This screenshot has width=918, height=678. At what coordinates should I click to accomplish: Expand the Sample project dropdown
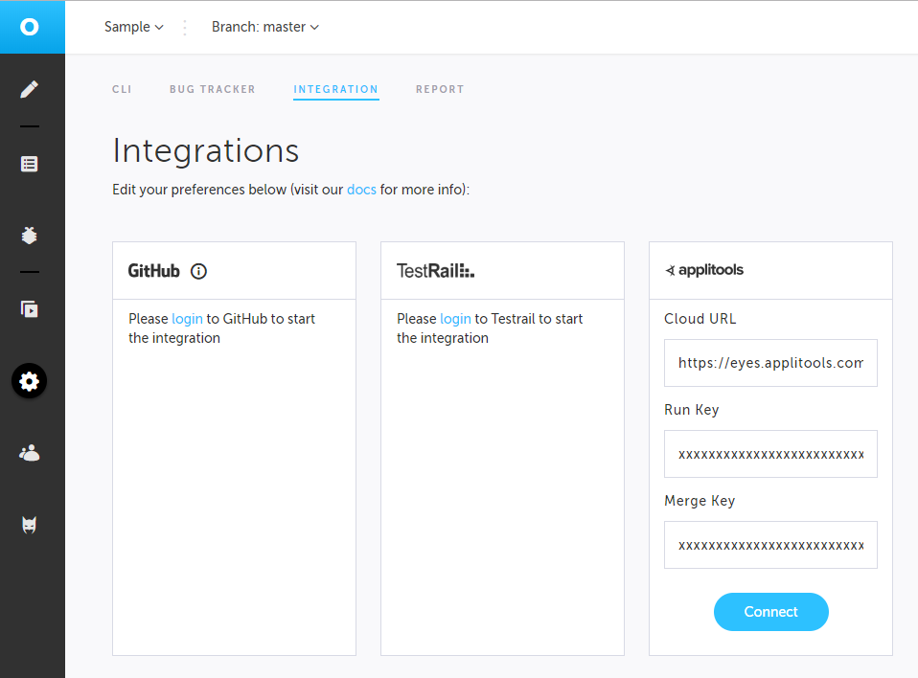[133, 27]
